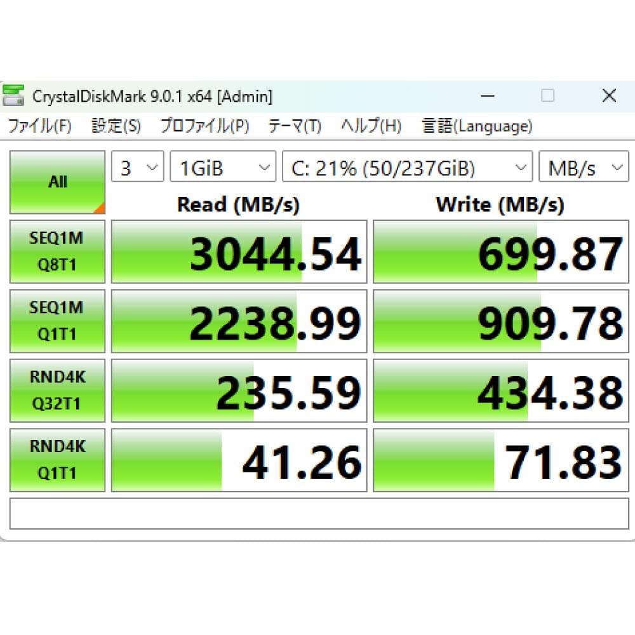Close the CrystalDiskMark window
635x635 pixels.
(x=609, y=96)
